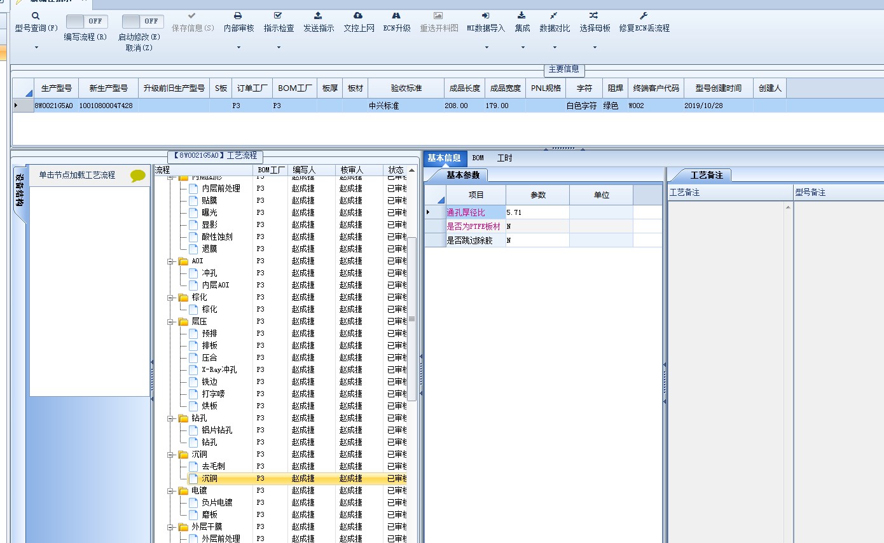Toggle the 启动修改 OFF switch
The image size is (884, 543).
coord(142,21)
